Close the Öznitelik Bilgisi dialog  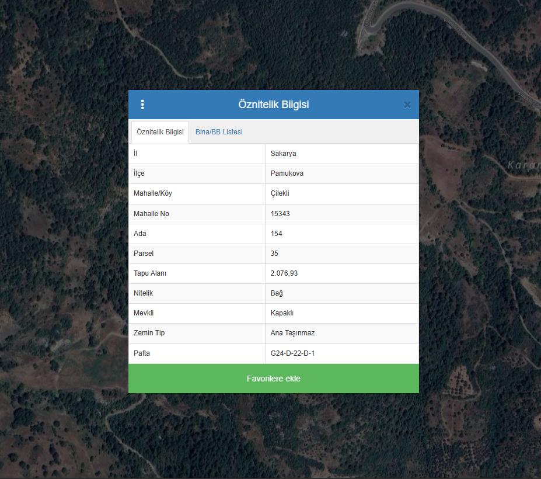pyautogui.click(x=407, y=105)
